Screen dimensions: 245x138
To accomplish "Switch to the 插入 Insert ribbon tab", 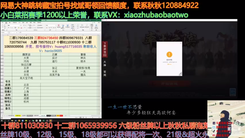I will pos(10,22).
